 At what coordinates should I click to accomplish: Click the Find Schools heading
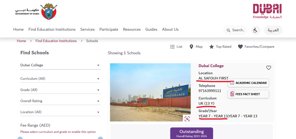35,53
